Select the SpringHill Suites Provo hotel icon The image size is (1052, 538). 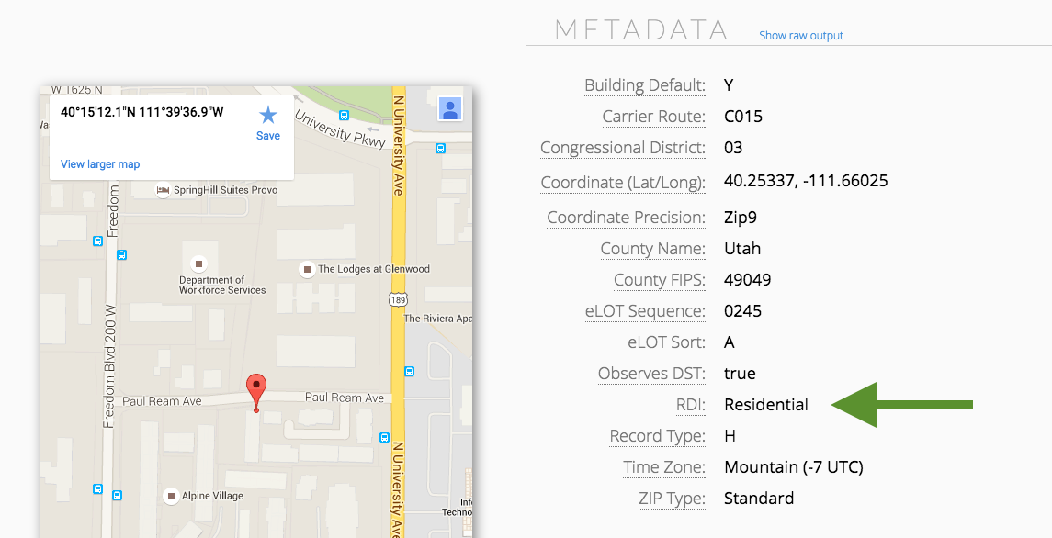pos(163,190)
